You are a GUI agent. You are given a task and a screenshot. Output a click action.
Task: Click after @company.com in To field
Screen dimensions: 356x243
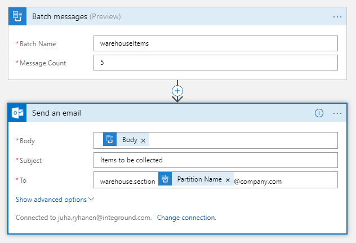click(309, 181)
